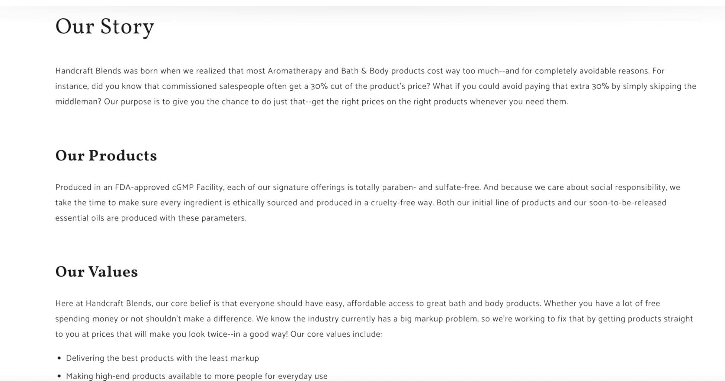Viewport: 725px width, 381px height.
Task: Click the "Our Story" page heading
Action: (x=105, y=27)
